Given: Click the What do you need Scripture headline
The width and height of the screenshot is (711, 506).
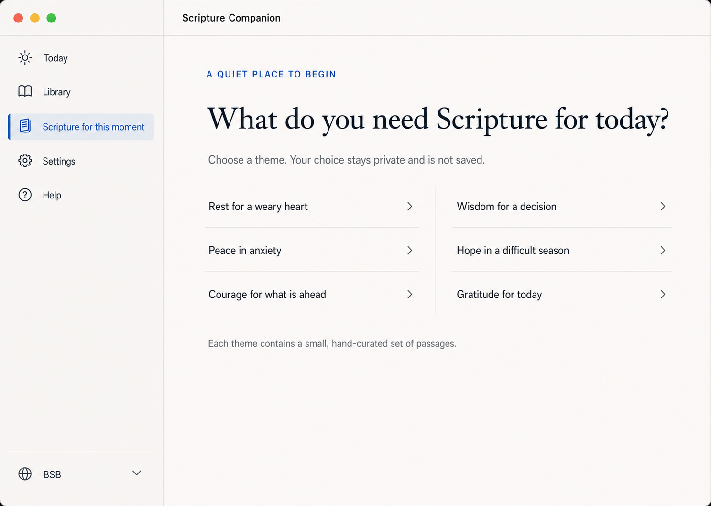Looking at the screenshot, I should 438,120.
